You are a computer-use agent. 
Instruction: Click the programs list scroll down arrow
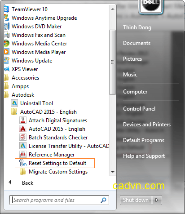point(113,172)
